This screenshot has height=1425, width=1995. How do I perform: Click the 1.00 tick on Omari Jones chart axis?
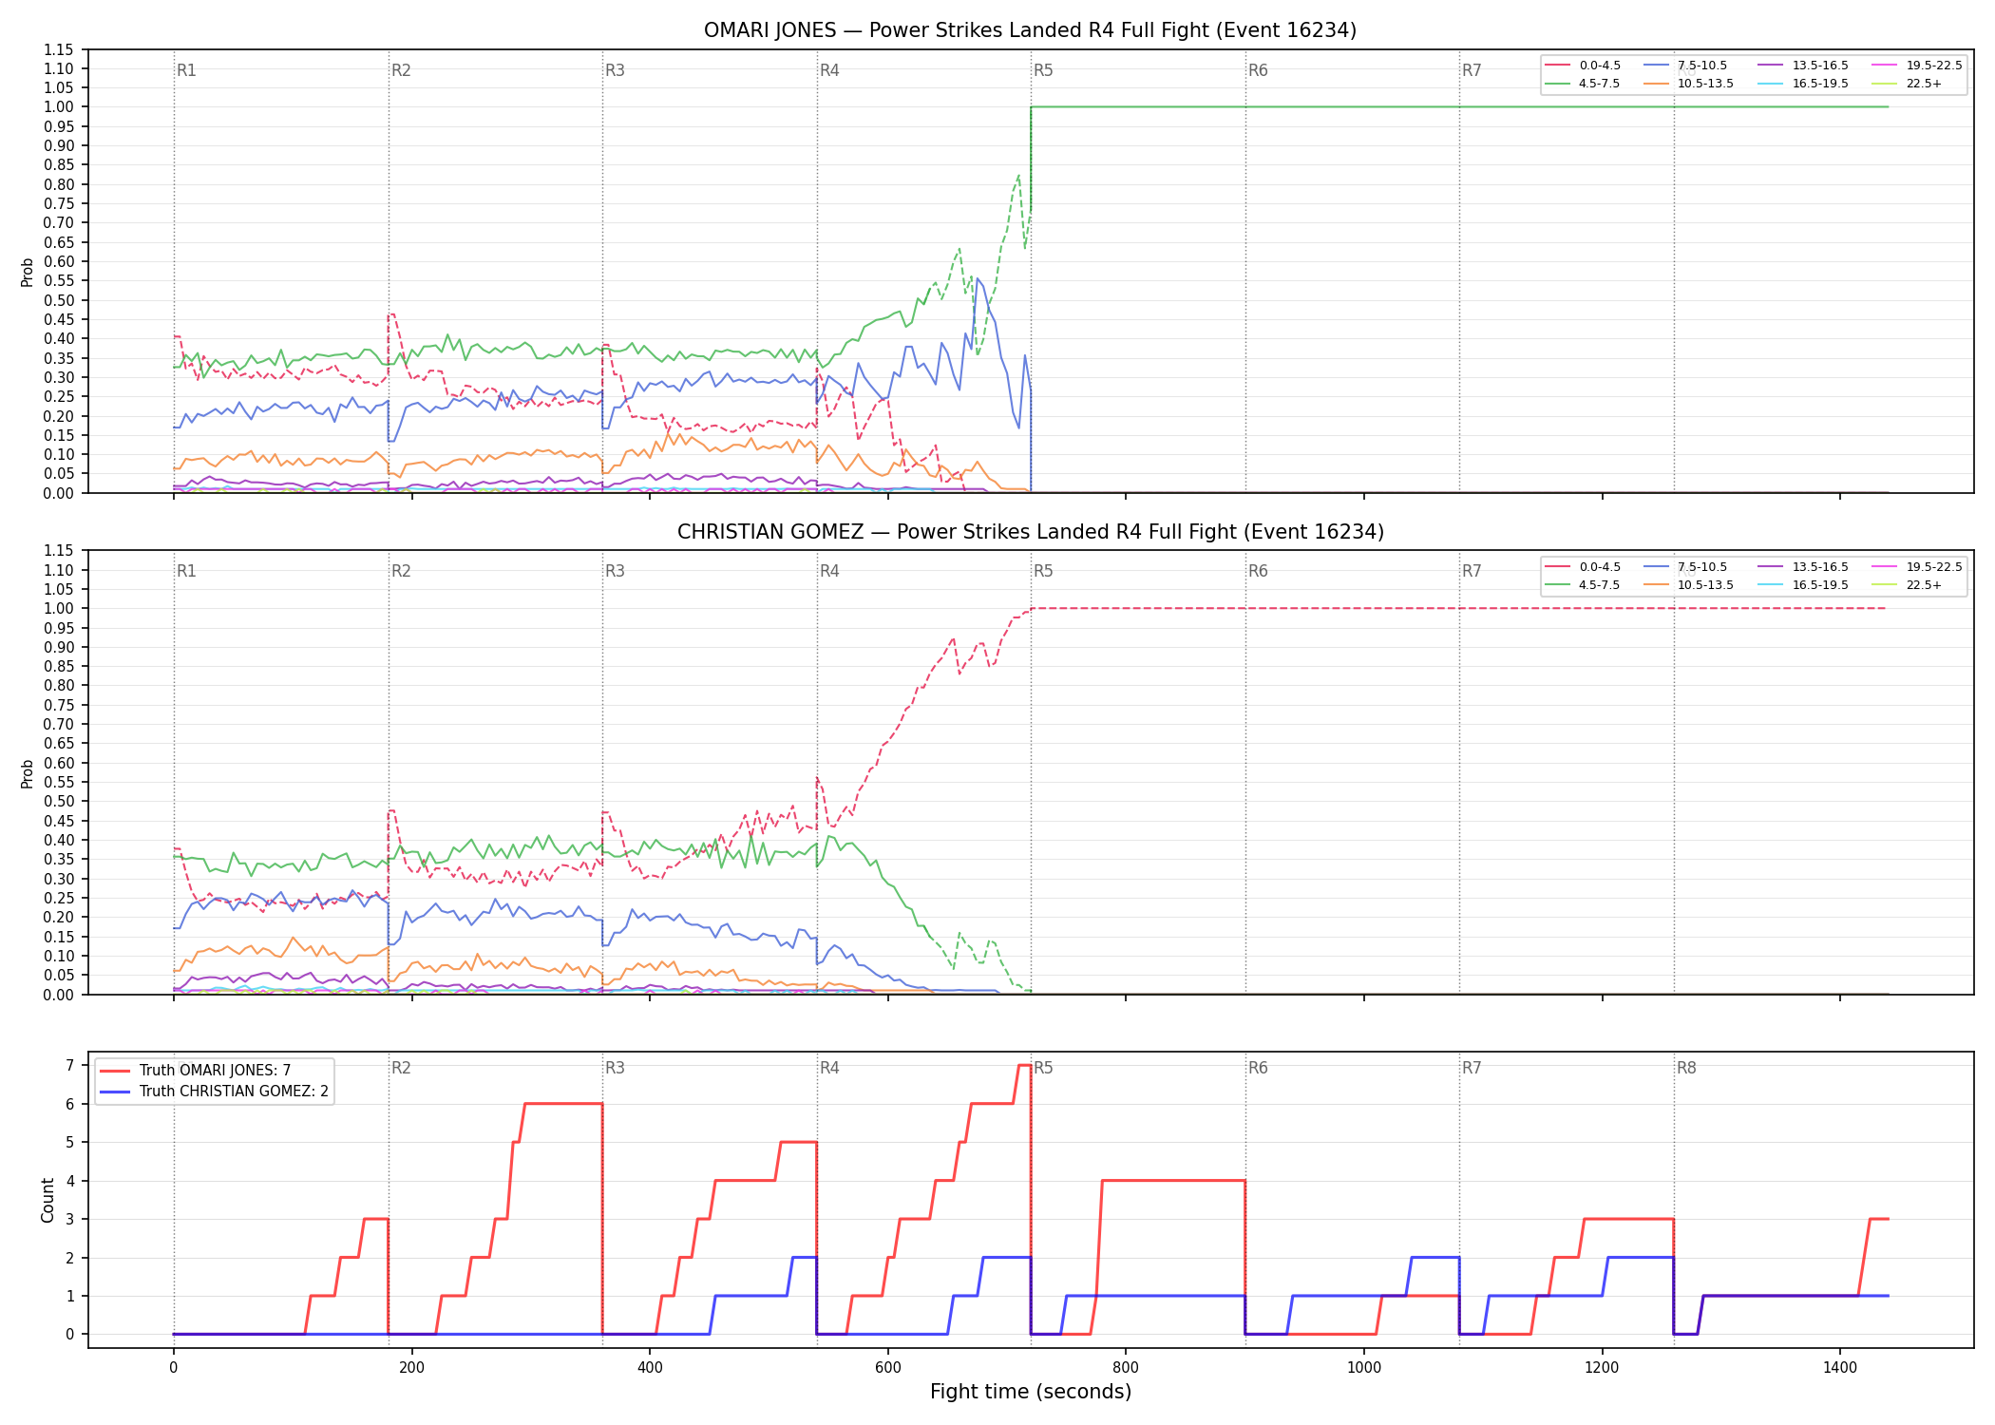[x=59, y=107]
